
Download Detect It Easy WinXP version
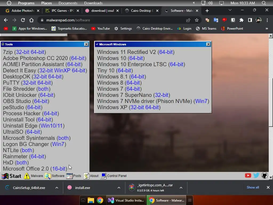[x=62, y=70]
